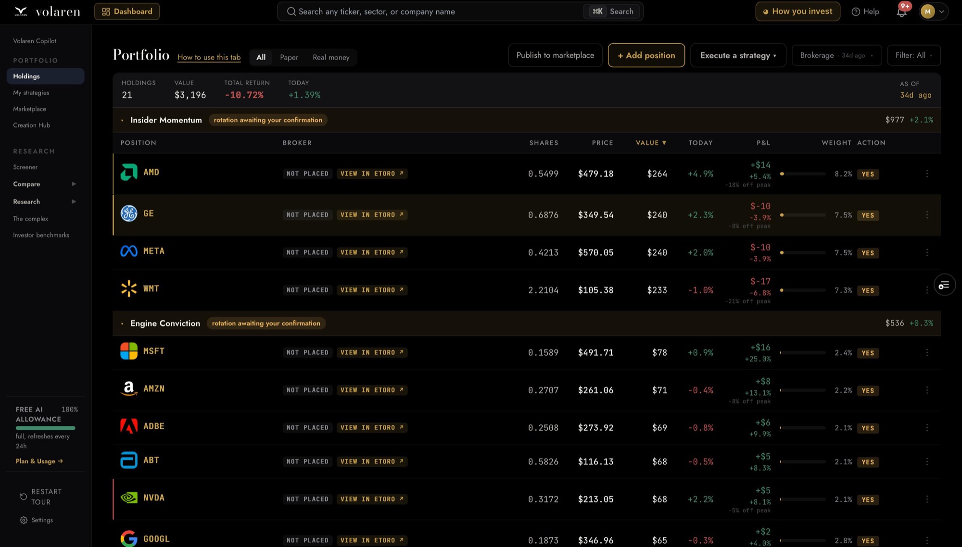962x547 pixels.
Task: Click the MSFT Microsoft logo
Action: pyautogui.click(x=128, y=351)
